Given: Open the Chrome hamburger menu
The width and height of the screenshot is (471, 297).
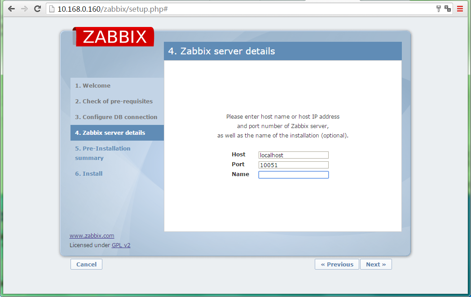Looking at the screenshot, I should pos(460,9).
